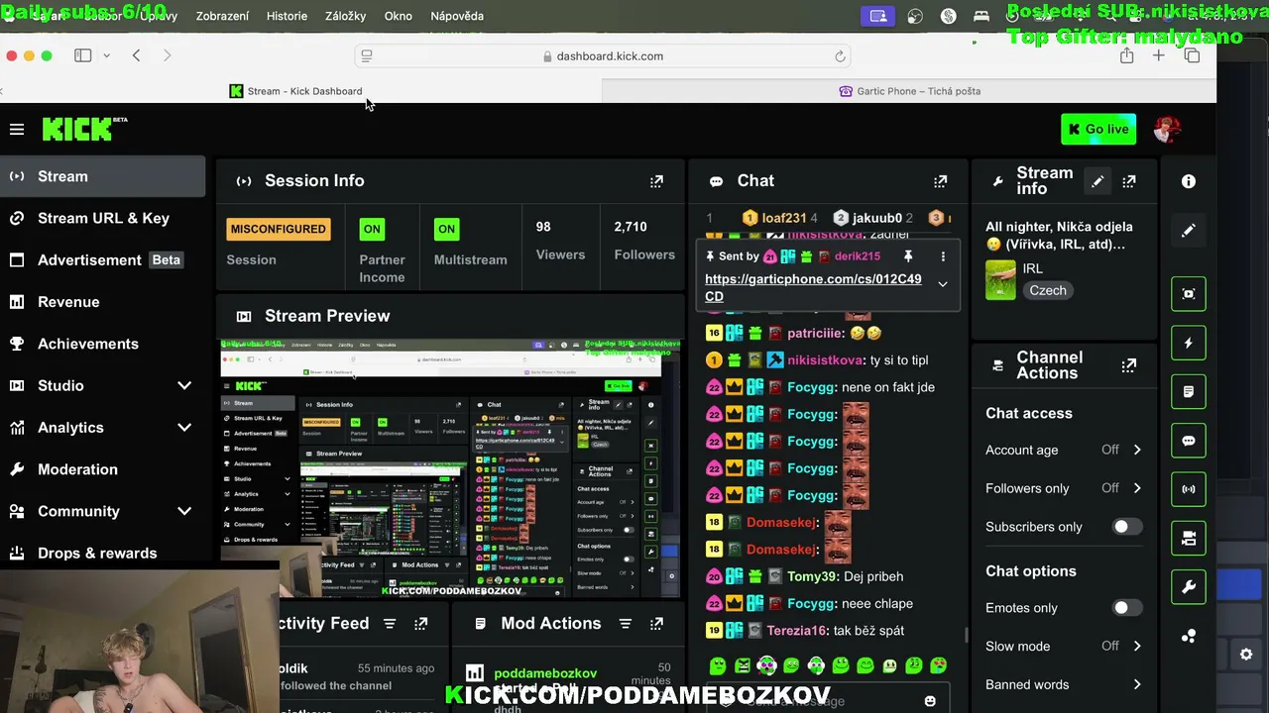Click the gear icon in the background window
This screenshot has width=1269, height=713.
(x=1246, y=655)
